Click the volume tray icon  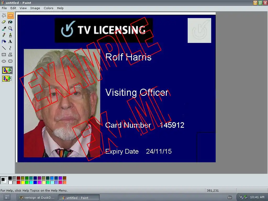[241, 197]
